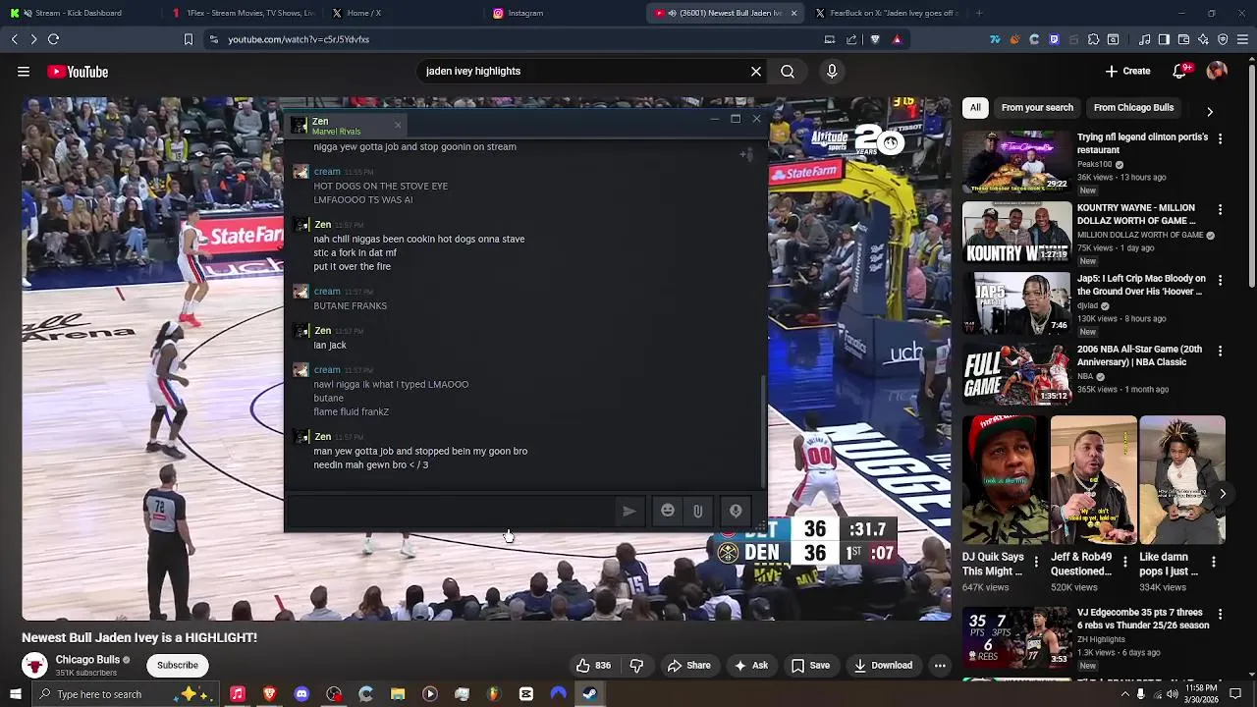The image size is (1257, 707).
Task: Clear the YouTube search query
Action: pyautogui.click(x=756, y=72)
